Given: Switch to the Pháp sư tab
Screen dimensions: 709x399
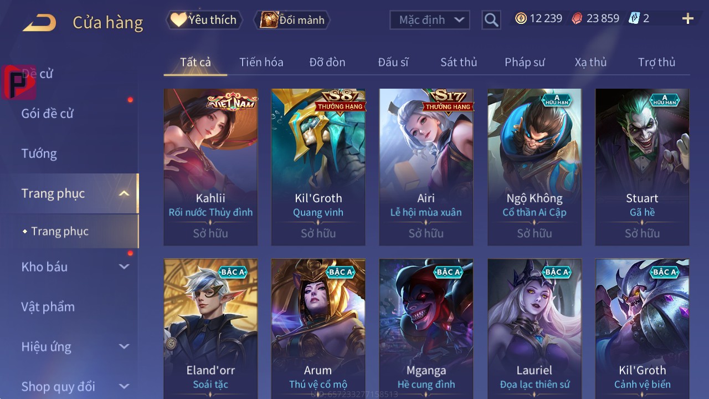Looking at the screenshot, I should pyautogui.click(x=525, y=62).
